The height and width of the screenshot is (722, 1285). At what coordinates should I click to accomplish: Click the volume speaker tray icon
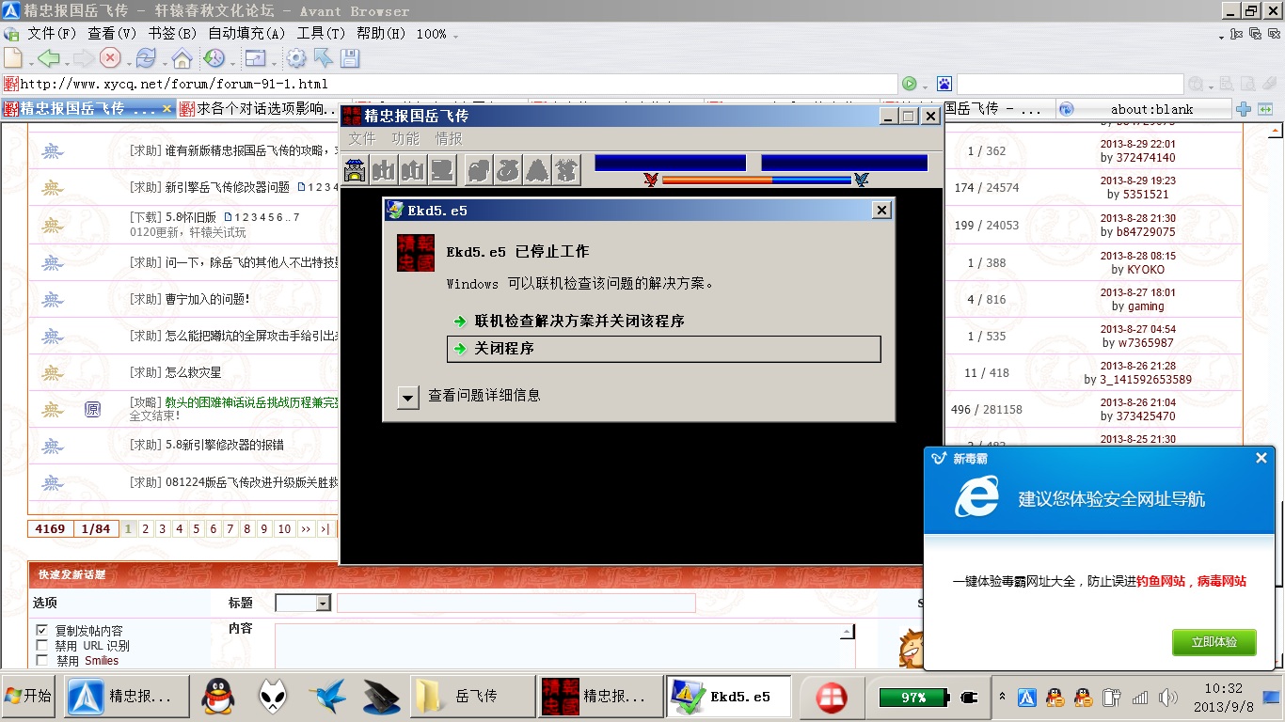pyautogui.click(x=1168, y=698)
